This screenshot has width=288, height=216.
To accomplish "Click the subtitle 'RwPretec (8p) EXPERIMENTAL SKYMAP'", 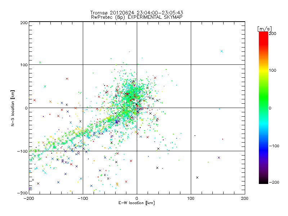I will (137, 17).
